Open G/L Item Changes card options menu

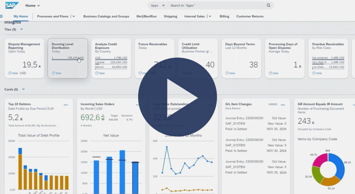(x=283, y=104)
